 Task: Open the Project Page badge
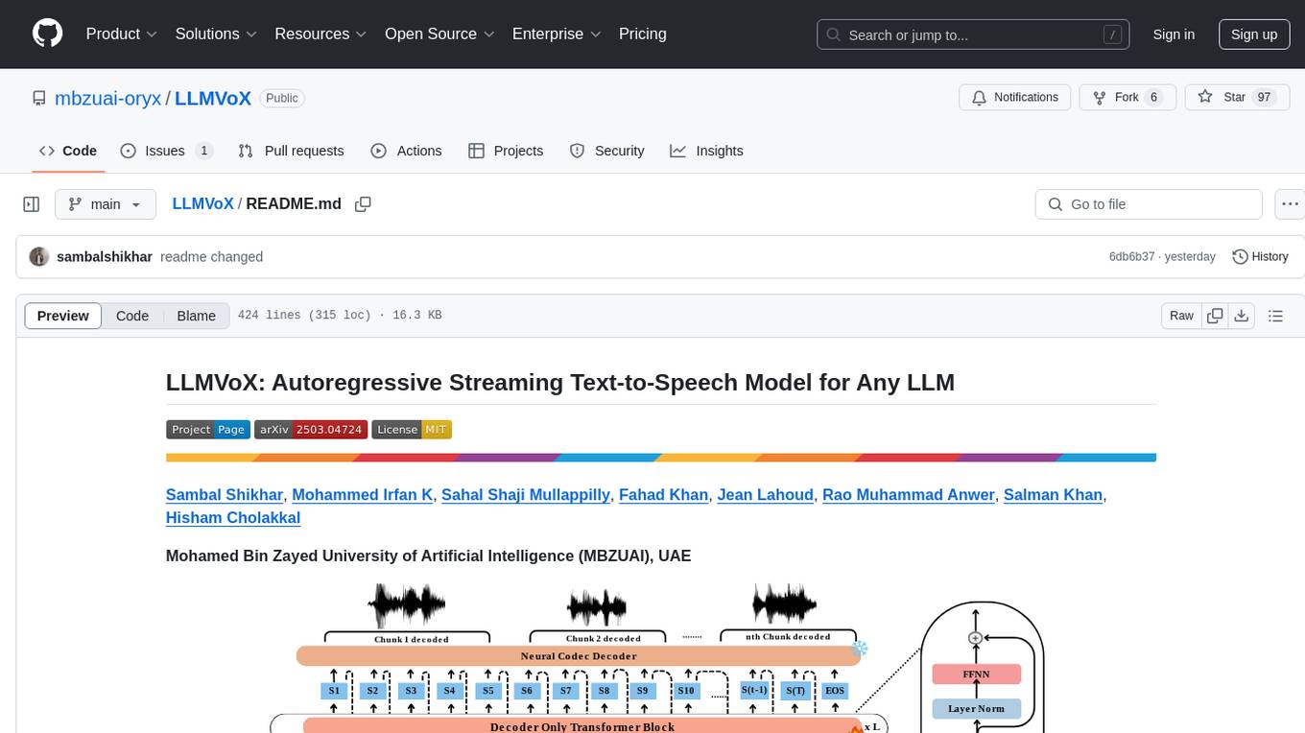coord(208,430)
